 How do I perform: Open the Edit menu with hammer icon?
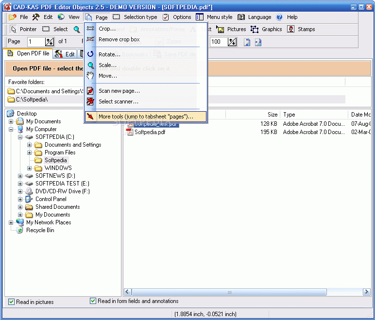tap(43, 17)
